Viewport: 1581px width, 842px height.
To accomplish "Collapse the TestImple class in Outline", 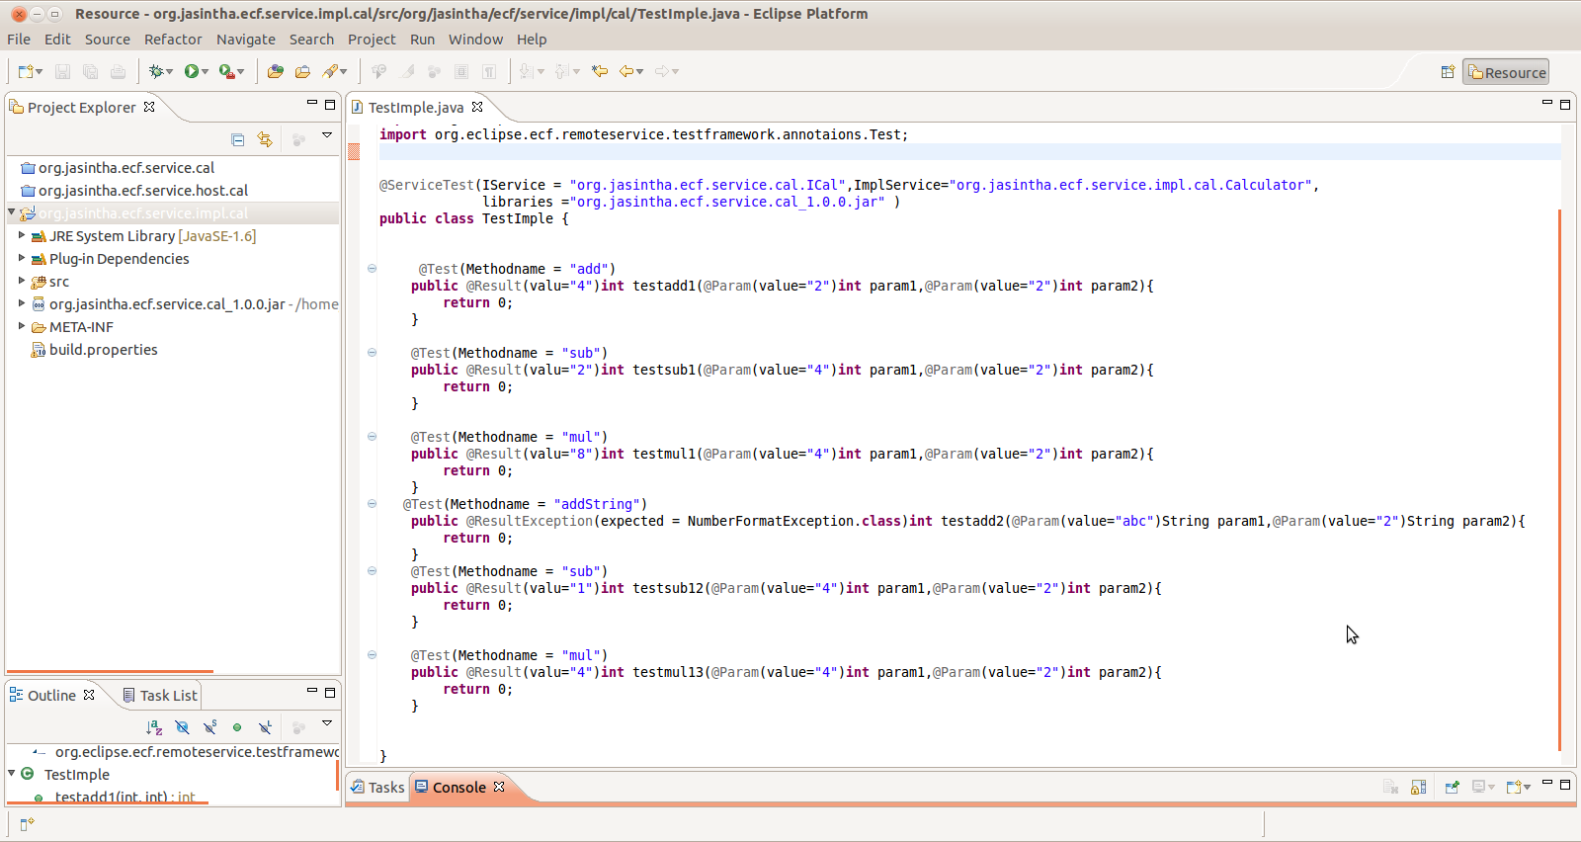I will 12,774.
